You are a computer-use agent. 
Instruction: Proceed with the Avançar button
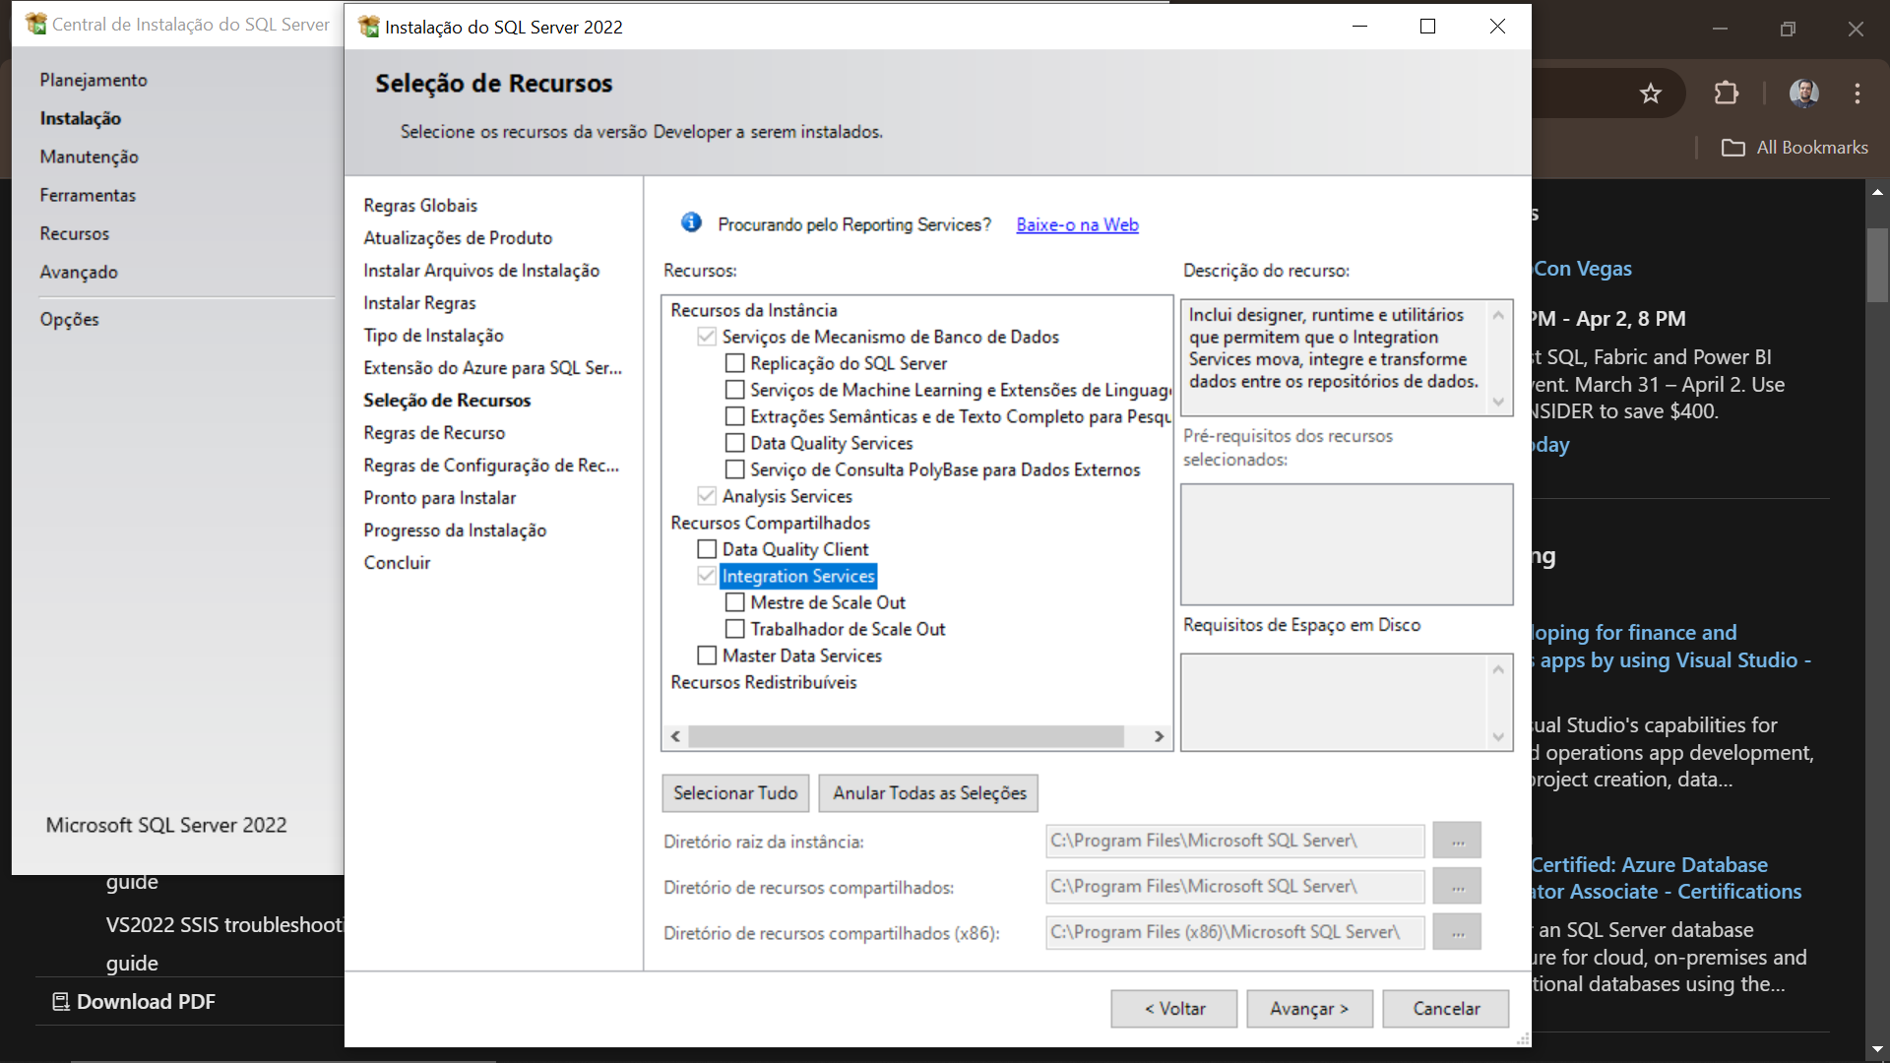click(1309, 1009)
